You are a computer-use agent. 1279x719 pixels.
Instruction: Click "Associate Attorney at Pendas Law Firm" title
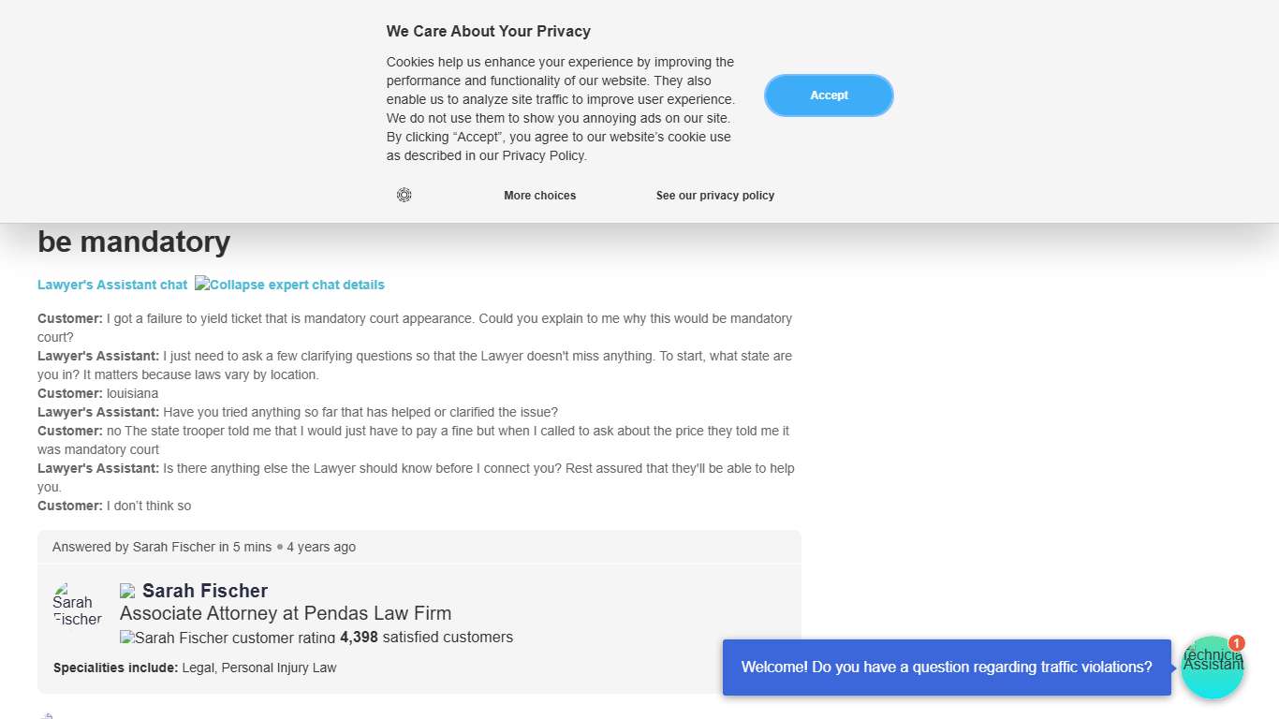286,613
